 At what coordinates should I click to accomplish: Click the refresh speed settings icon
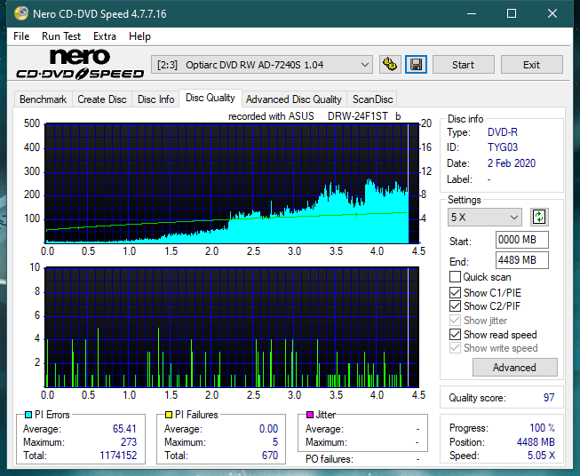click(539, 217)
